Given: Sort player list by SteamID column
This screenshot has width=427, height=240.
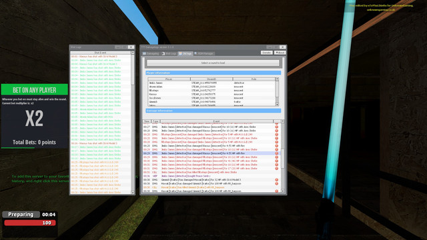Looking at the screenshot, I should pos(211,79).
